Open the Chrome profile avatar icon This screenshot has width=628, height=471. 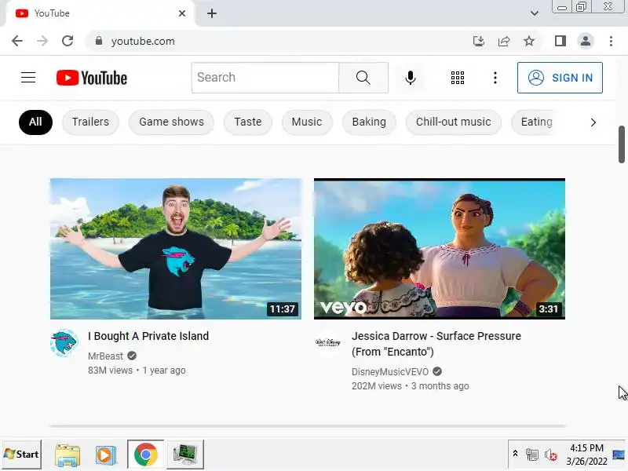(x=586, y=41)
